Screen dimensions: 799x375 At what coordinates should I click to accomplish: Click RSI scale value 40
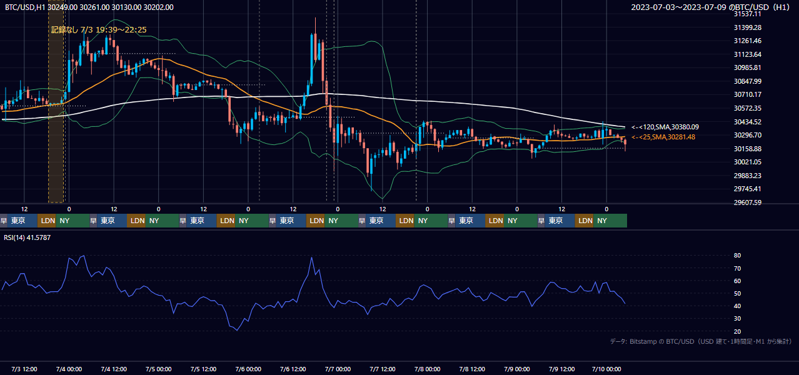[737, 306]
